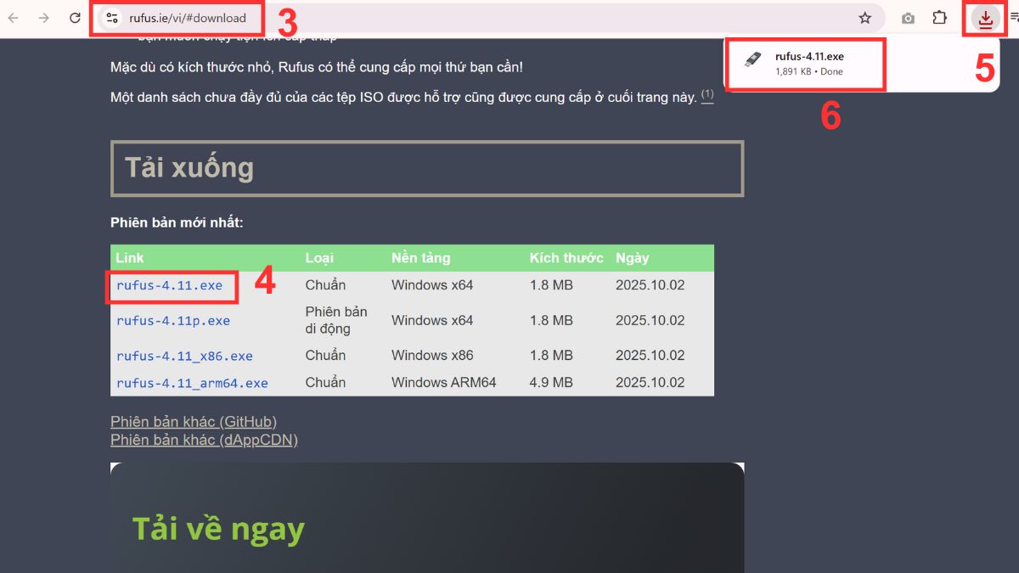Download rufus-4.11p.exe portable version
This screenshot has width=1019, height=573.
point(173,321)
